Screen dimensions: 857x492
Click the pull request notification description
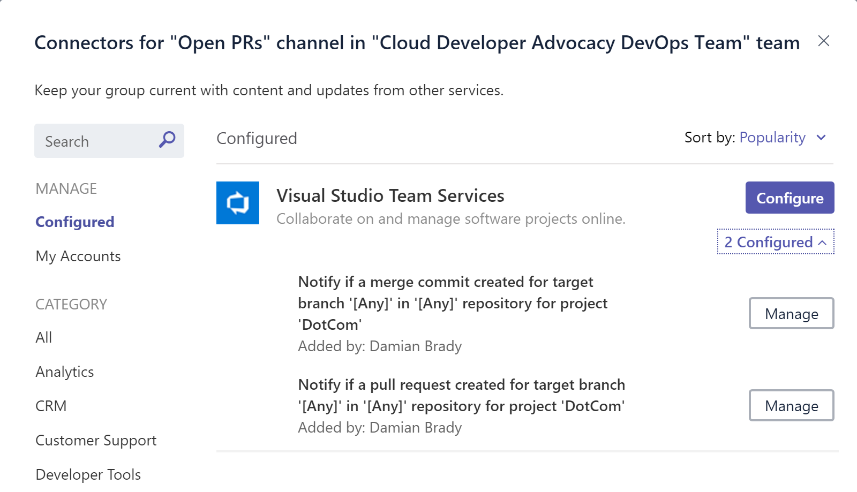[x=461, y=395]
